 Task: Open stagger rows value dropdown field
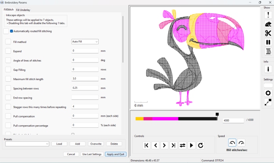point(85,106)
